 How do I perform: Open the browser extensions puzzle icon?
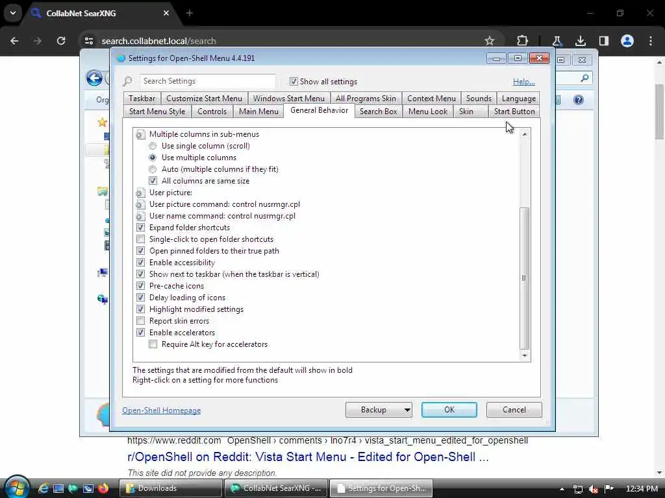click(x=523, y=41)
